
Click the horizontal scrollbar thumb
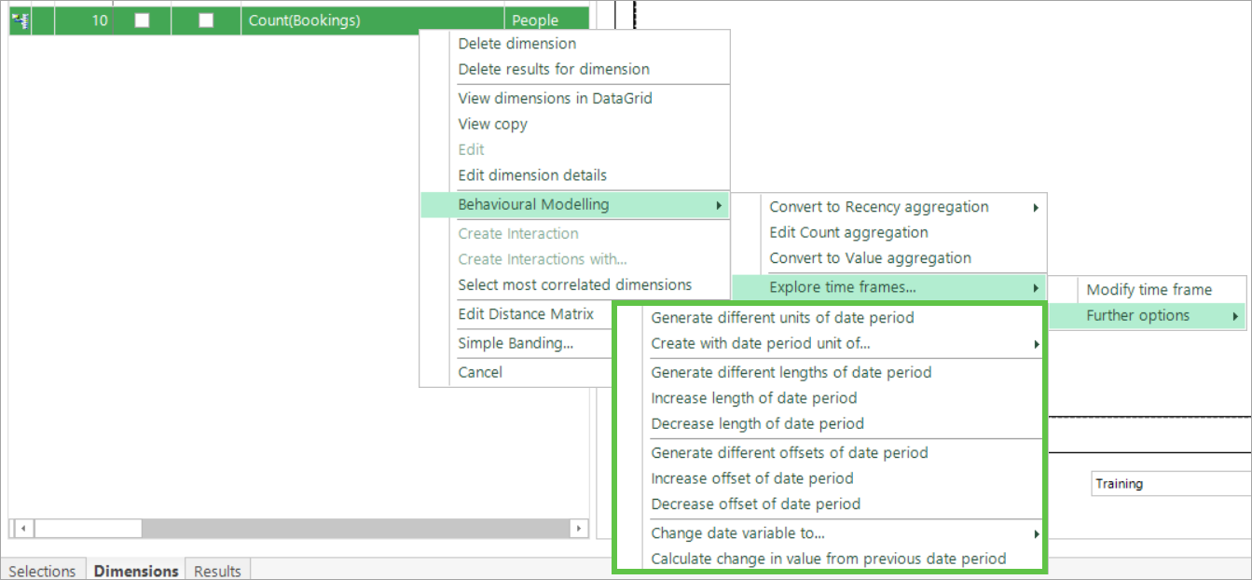point(89,528)
